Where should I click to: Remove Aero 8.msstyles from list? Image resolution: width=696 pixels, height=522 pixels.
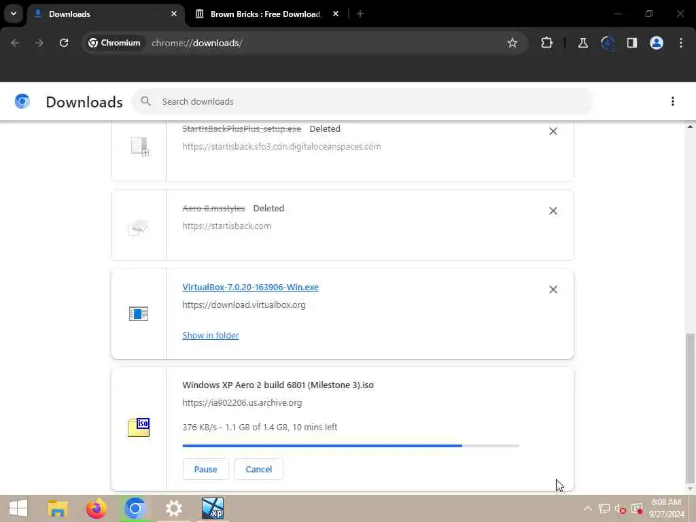tap(553, 211)
